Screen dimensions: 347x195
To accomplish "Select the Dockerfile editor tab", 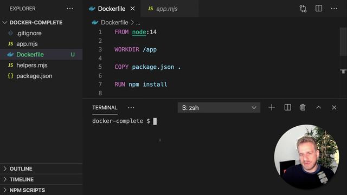I will (x=112, y=9).
